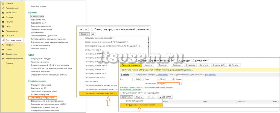Screen dimensions: 280x113
Task: Choose highlighted Сведения о страховом стаже, ЕФС-1
Action: tap(99, 93)
